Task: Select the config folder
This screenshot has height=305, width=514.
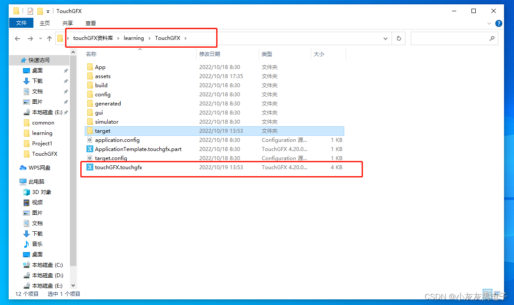Action: pos(102,94)
